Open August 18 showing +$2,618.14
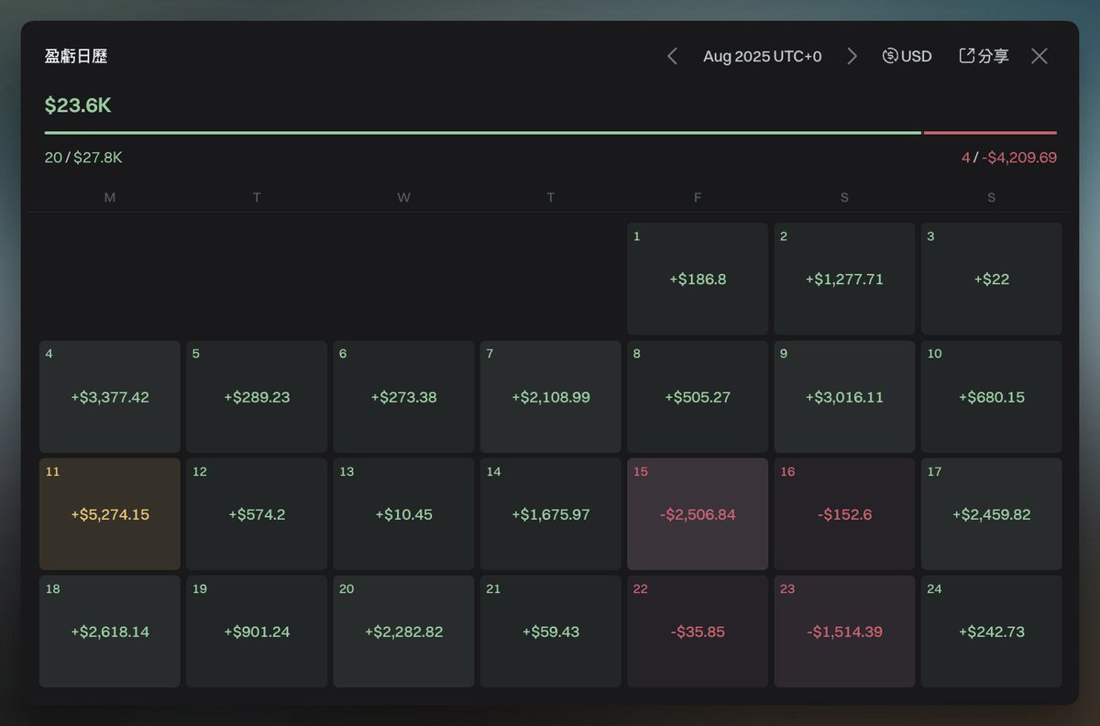Image resolution: width=1100 pixels, height=726 pixels. click(x=110, y=632)
